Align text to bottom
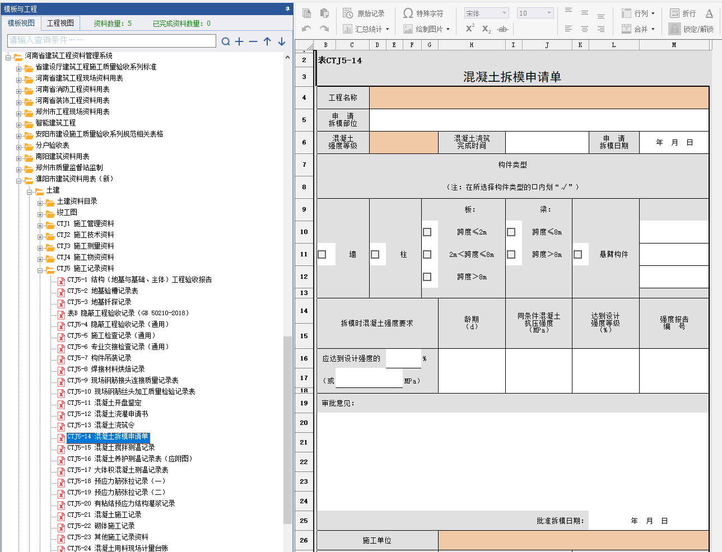The image size is (722, 552). pyautogui.click(x=601, y=16)
